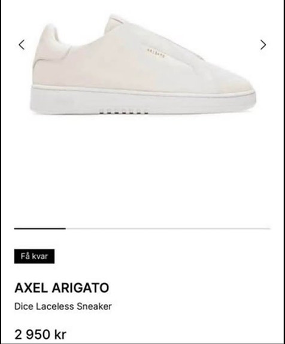Viewport: 285px width, 344px height.
Task: Click the 2 950 kr price
Action: coord(40,334)
